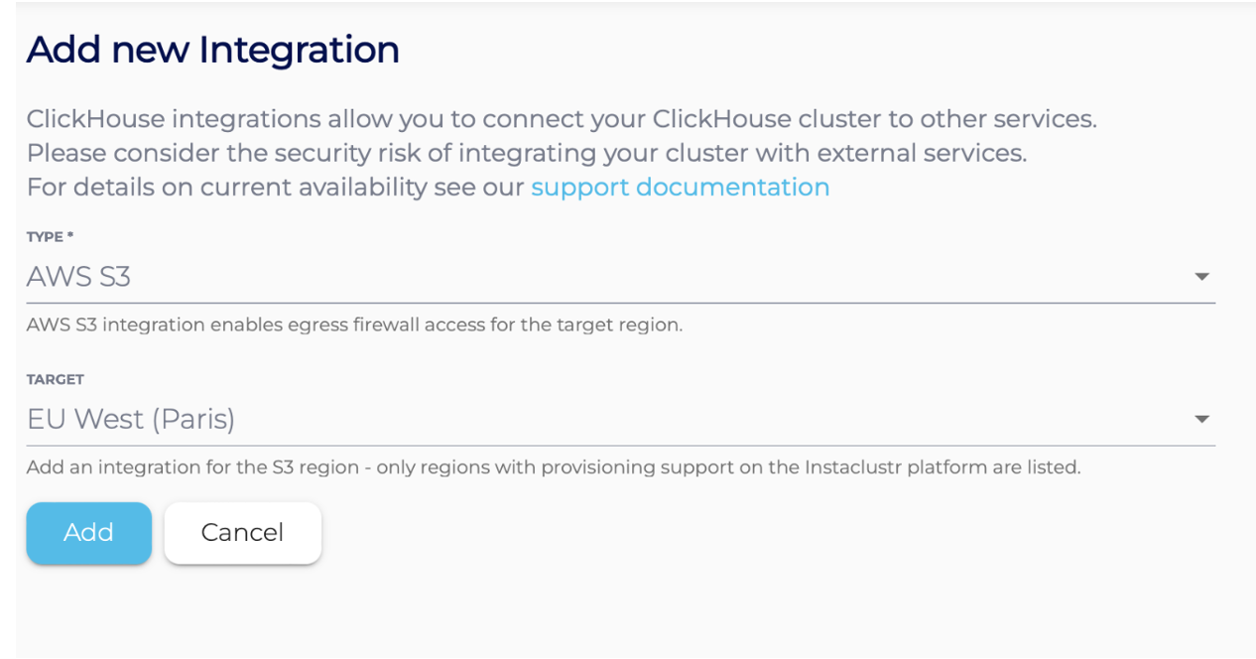Click the AWS S3 egress firewall helper text
1256x659 pixels.
354,325
